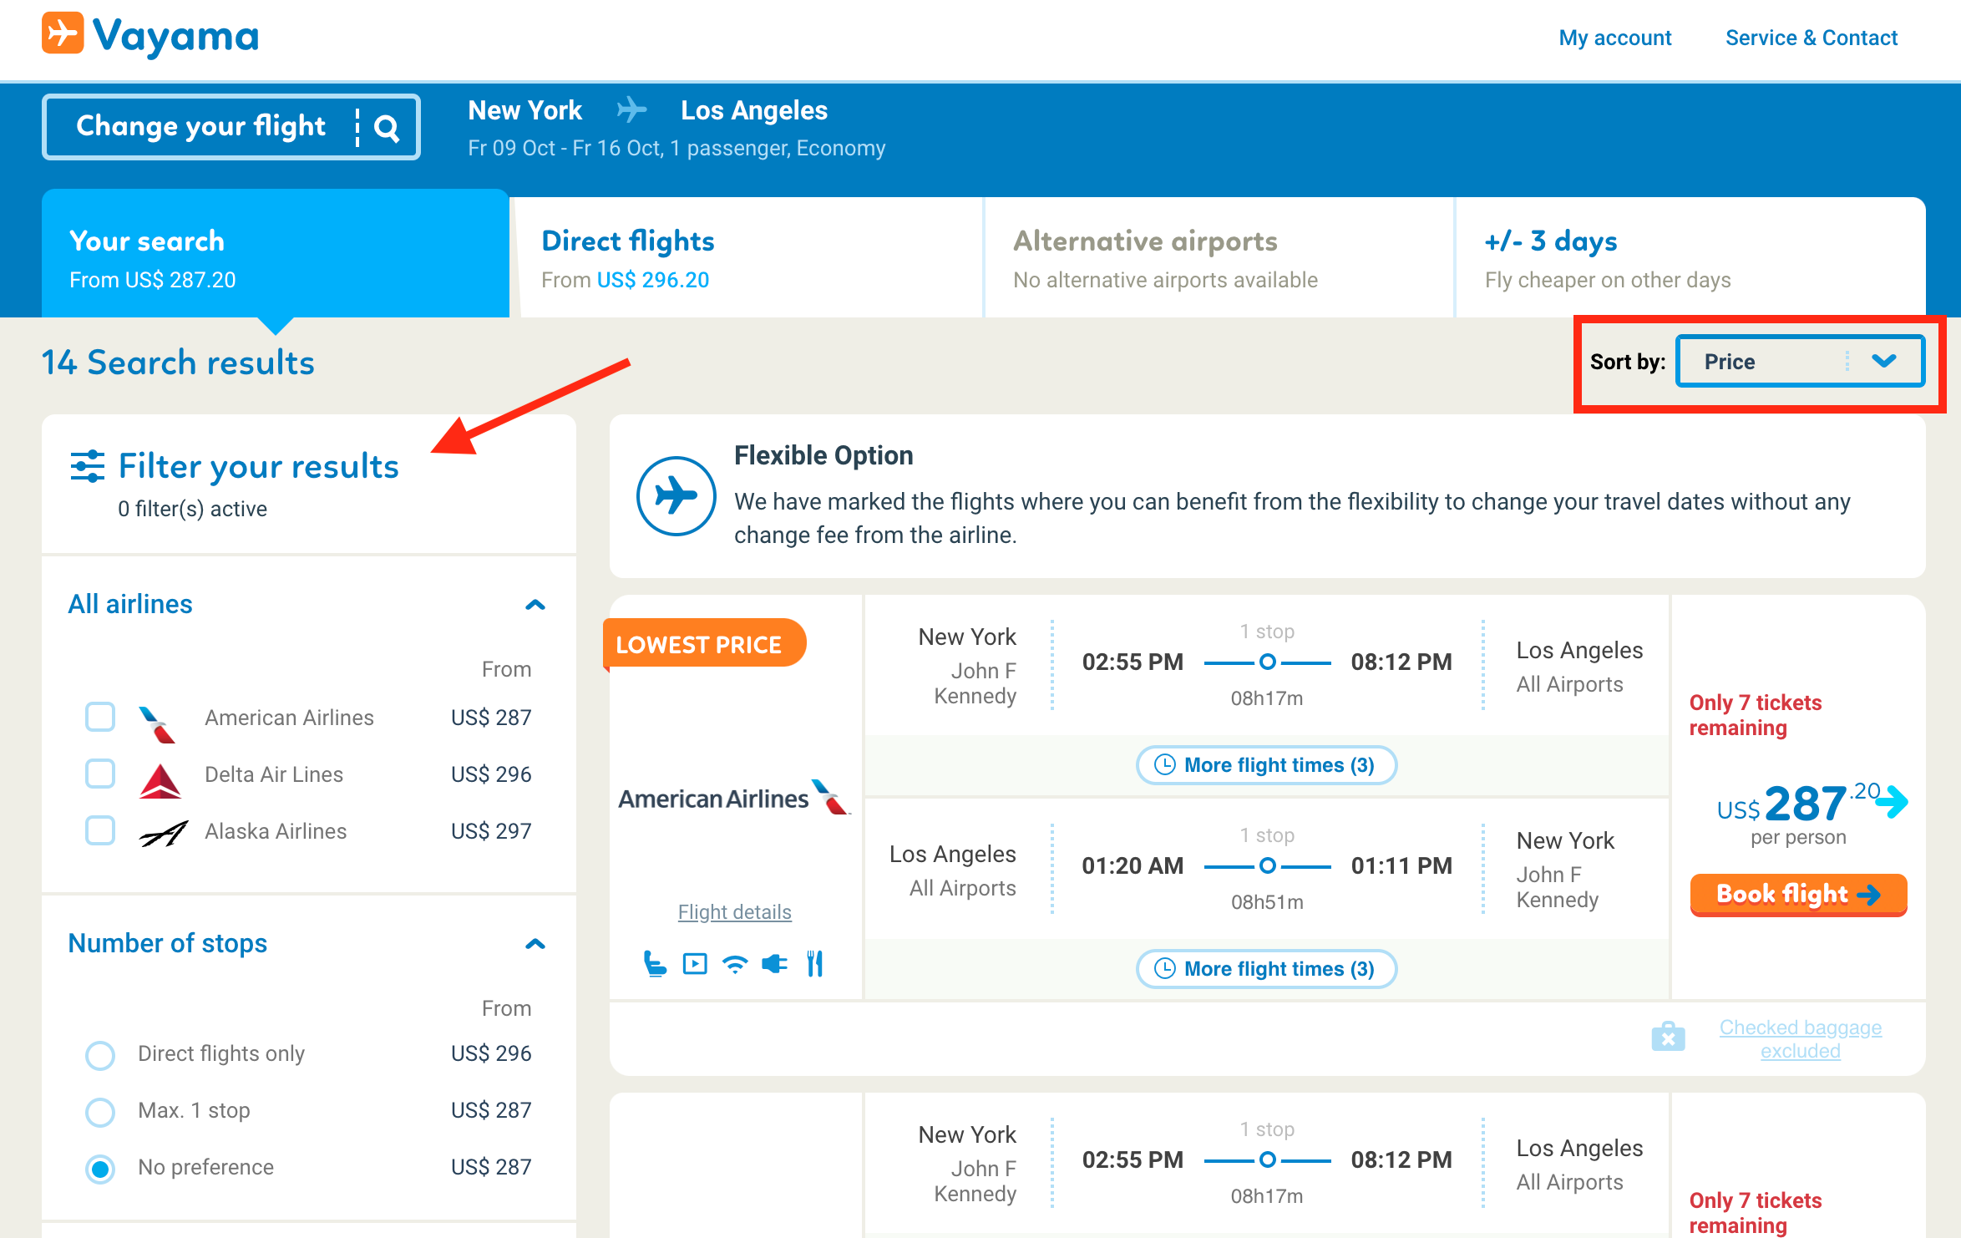Click the filter sliders icon
This screenshot has width=1961, height=1238.
click(x=88, y=466)
